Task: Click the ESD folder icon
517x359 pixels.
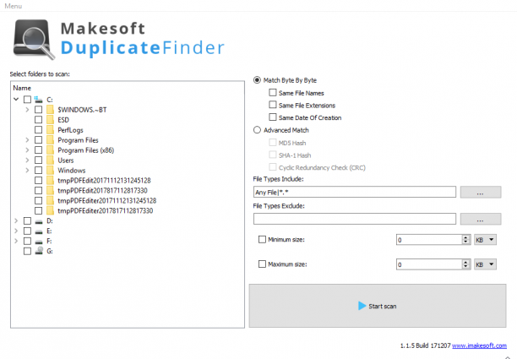Action: [x=50, y=120]
